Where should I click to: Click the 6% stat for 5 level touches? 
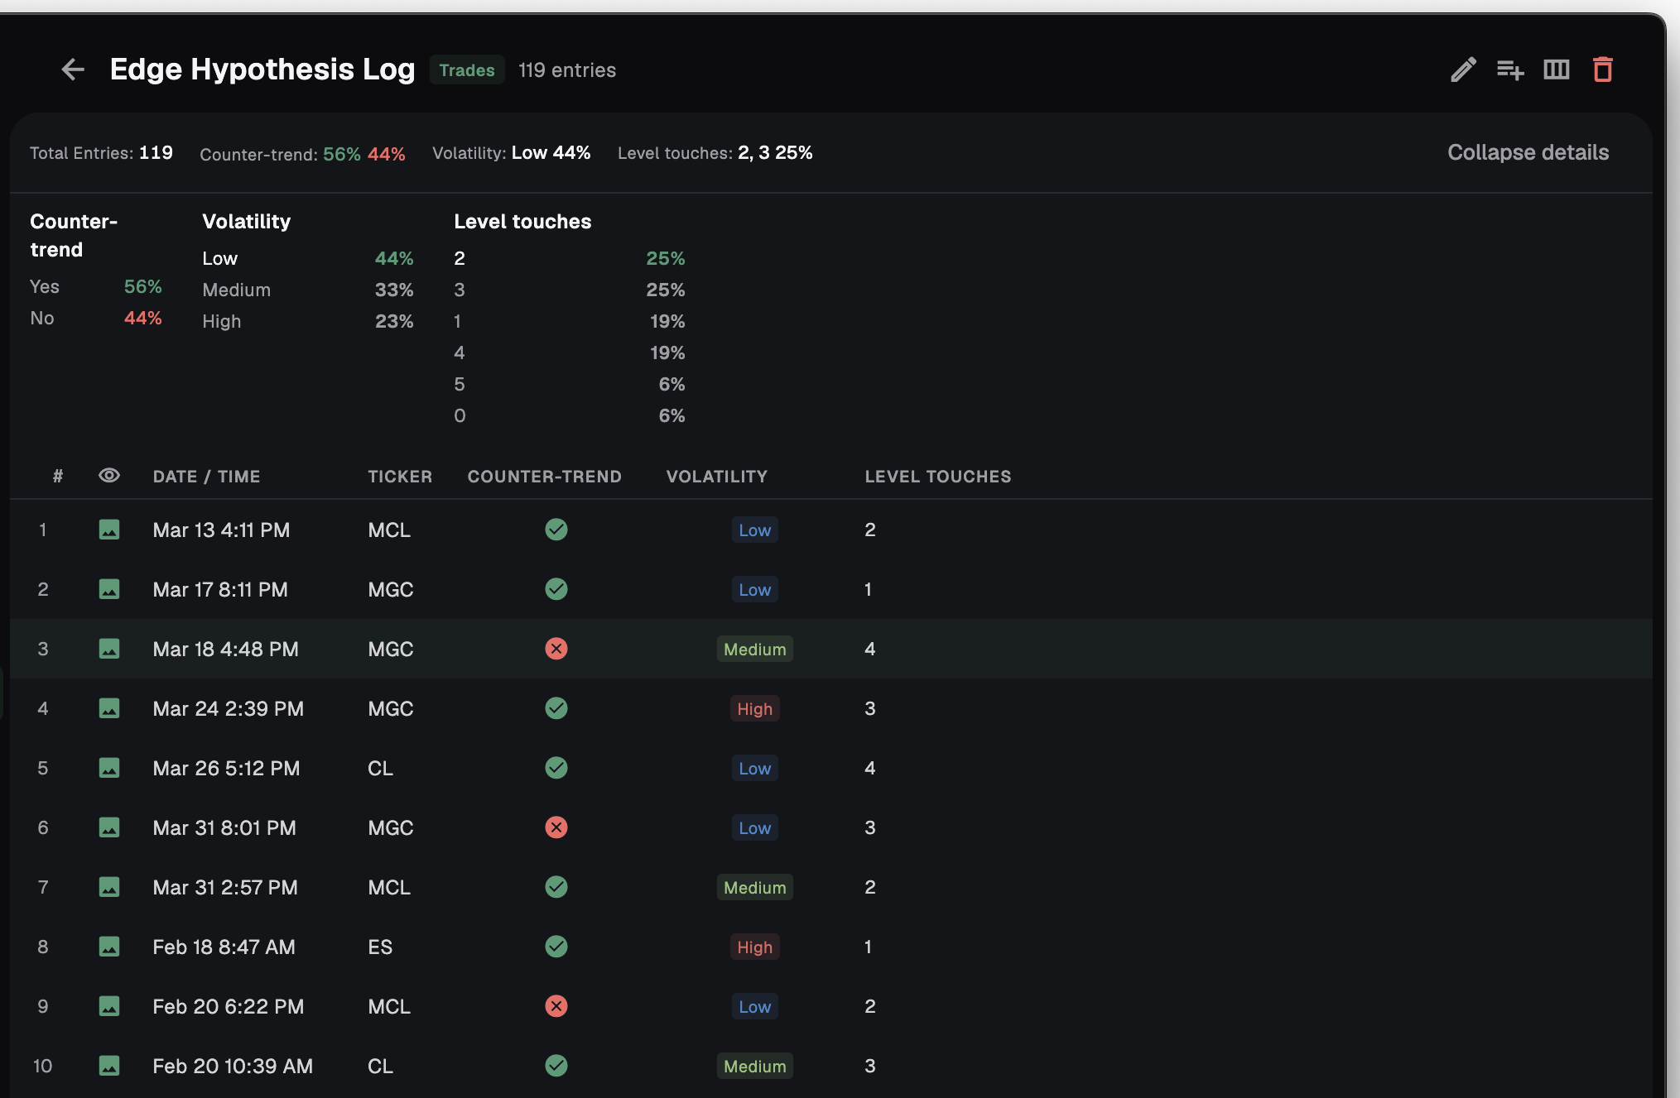[x=672, y=384]
